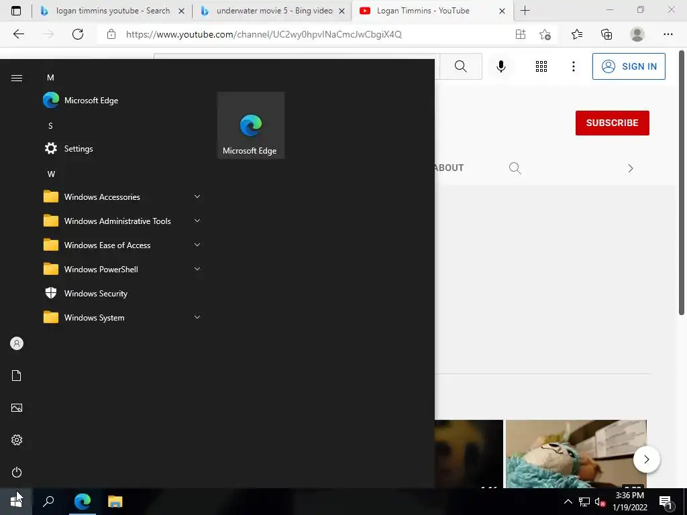Open the channel ABOUT tab
This screenshot has height=515, width=687.
click(448, 168)
